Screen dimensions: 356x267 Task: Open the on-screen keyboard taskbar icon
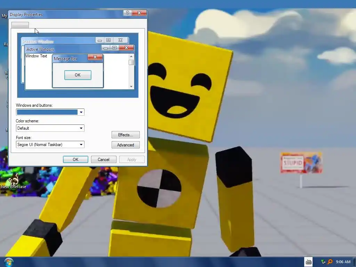tap(309, 262)
